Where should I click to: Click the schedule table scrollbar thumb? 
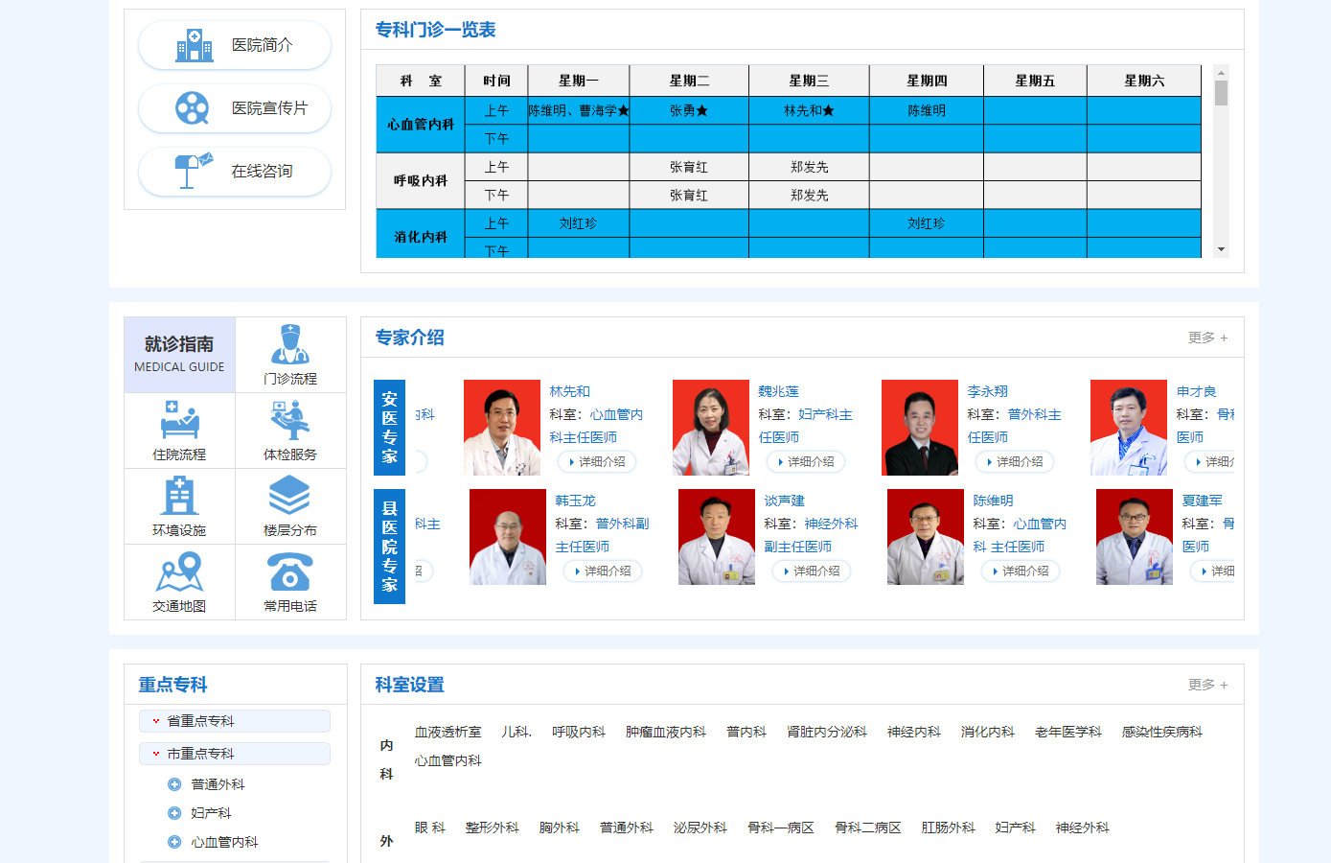point(1221,93)
